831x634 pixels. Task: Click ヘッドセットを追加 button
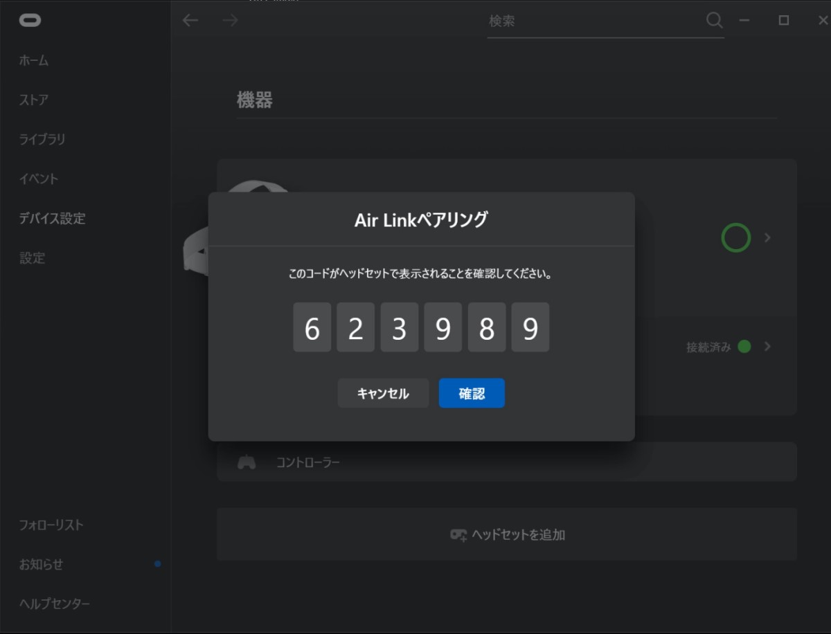point(507,534)
